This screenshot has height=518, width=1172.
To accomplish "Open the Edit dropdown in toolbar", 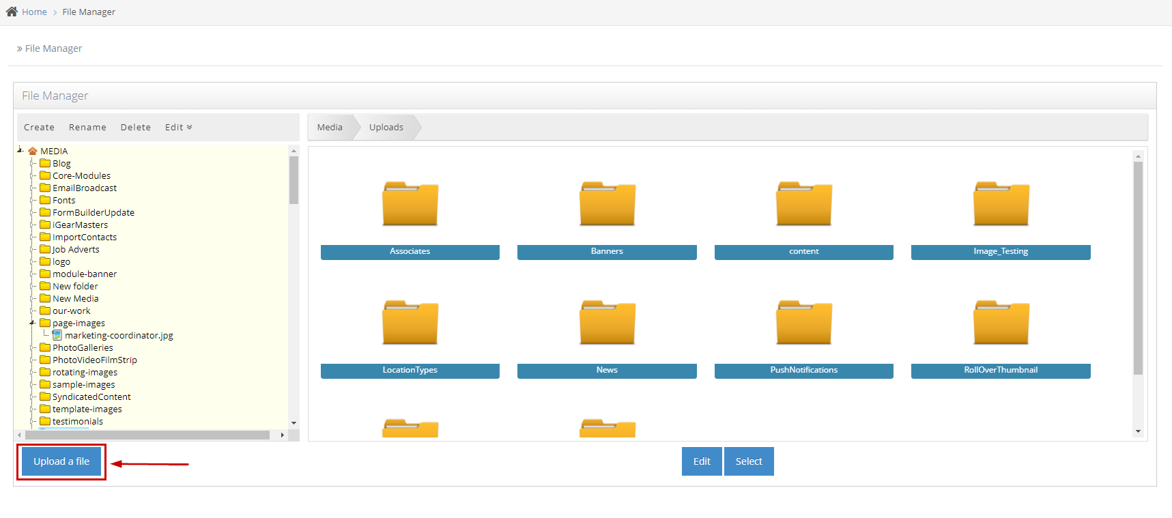I will tap(178, 127).
